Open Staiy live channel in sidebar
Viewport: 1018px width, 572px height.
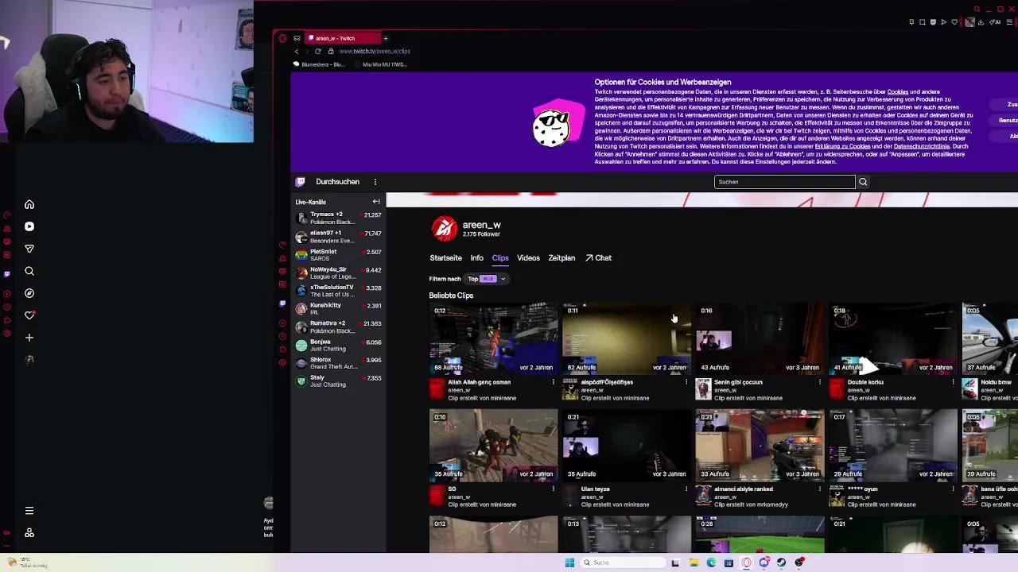click(338, 381)
